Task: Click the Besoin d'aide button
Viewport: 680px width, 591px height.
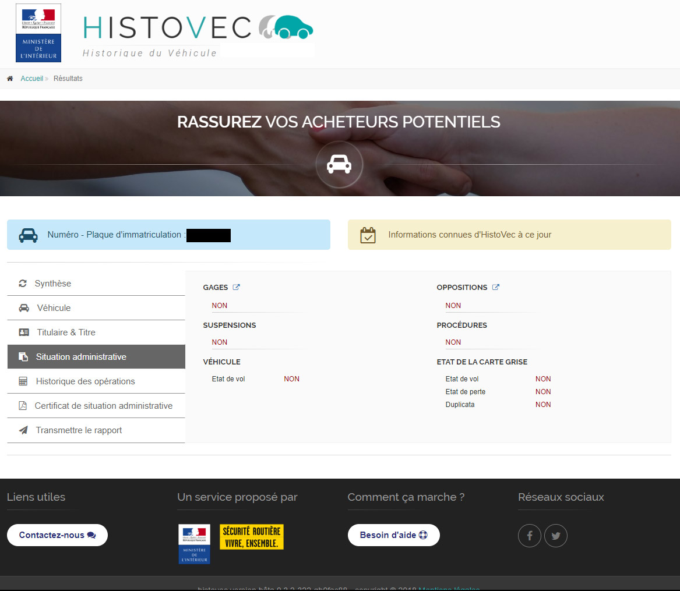Action: click(x=394, y=535)
